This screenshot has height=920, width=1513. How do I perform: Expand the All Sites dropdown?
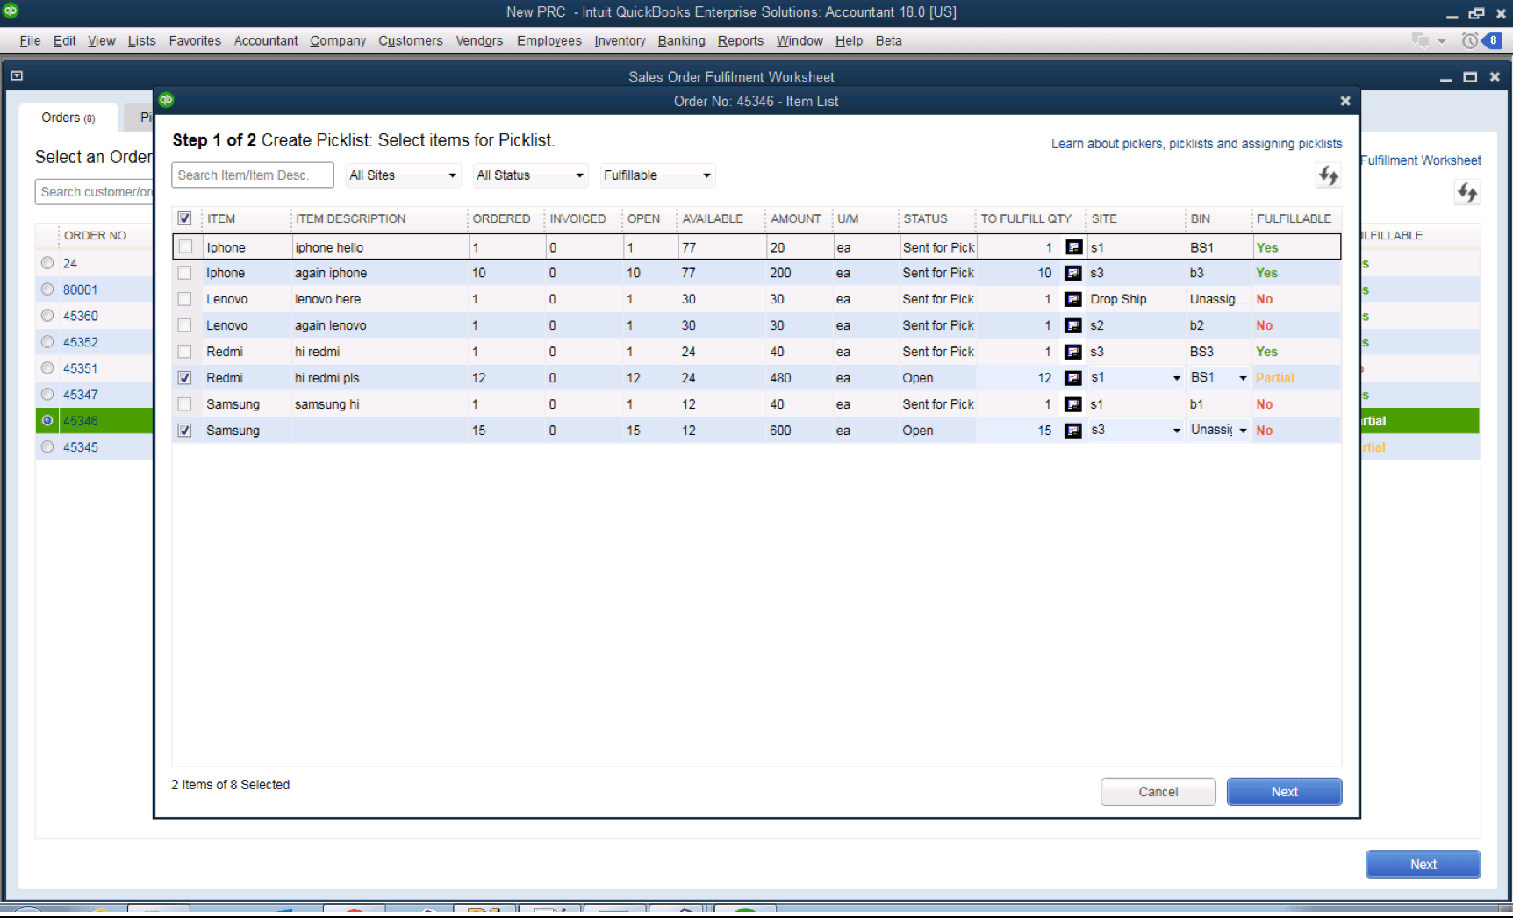(x=403, y=175)
